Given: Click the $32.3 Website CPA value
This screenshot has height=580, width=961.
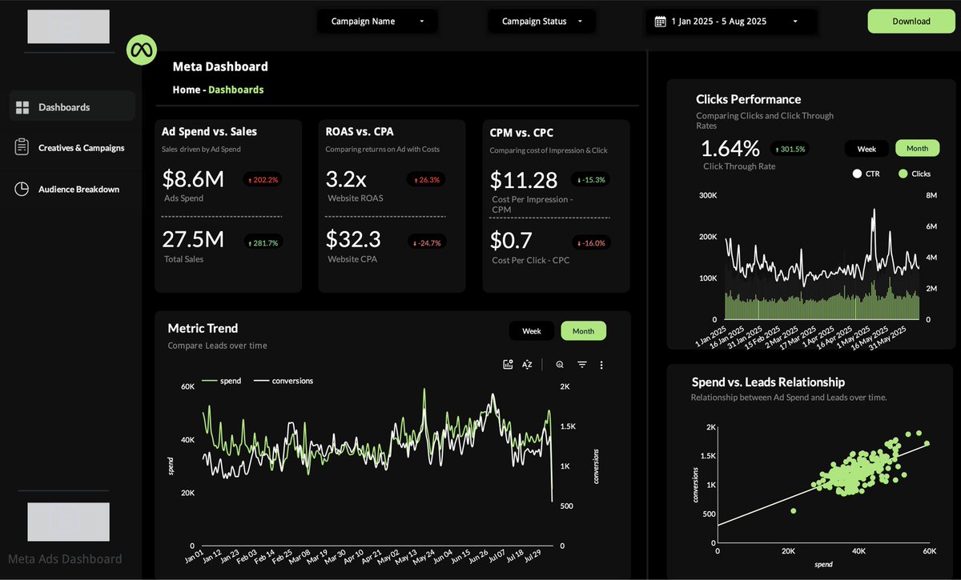Looking at the screenshot, I should [353, 239].
